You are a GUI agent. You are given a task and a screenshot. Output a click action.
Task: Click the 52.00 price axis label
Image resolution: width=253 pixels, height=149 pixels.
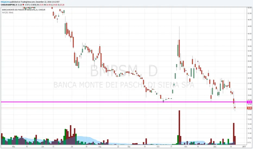coord(249,14)
